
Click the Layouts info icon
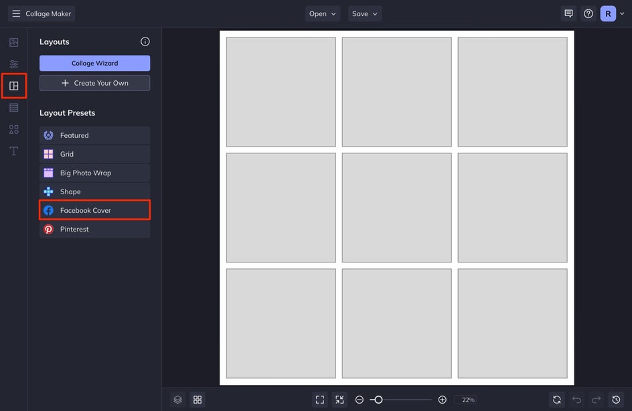pyautogui.click(x=145, y=42)
